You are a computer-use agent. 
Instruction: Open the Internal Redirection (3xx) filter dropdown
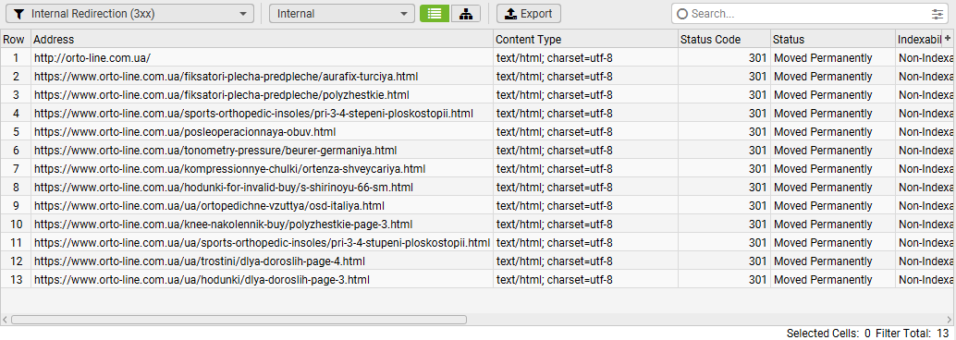(129, 14)
